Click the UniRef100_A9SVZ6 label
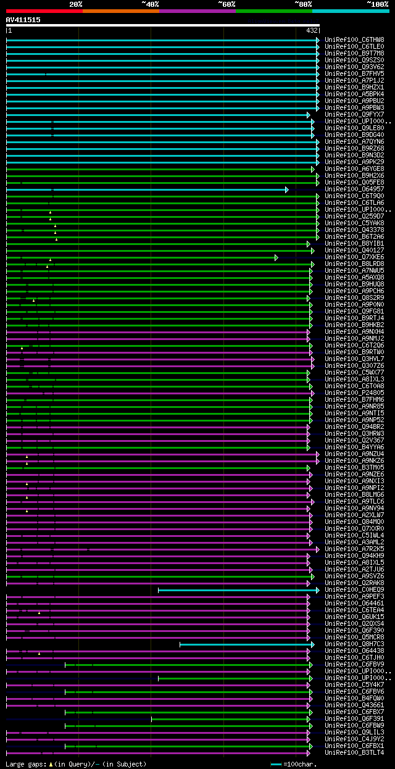395x769 pixels. (x=354, y=576)
